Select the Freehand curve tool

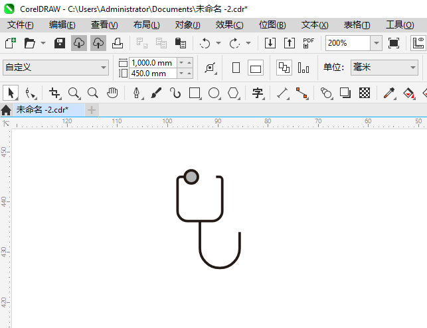coord(175,93)
